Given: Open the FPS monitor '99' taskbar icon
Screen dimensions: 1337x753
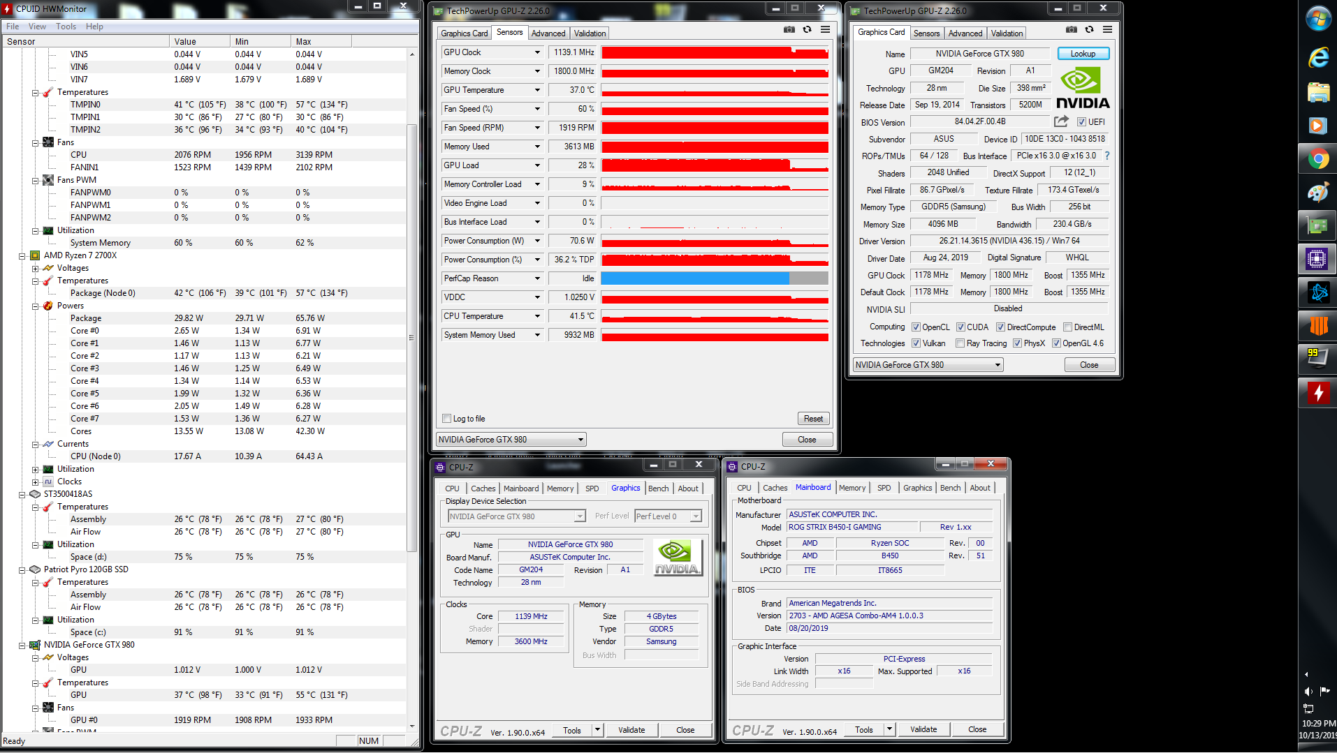Looking at the screenshot, I should coord(1318,359).
